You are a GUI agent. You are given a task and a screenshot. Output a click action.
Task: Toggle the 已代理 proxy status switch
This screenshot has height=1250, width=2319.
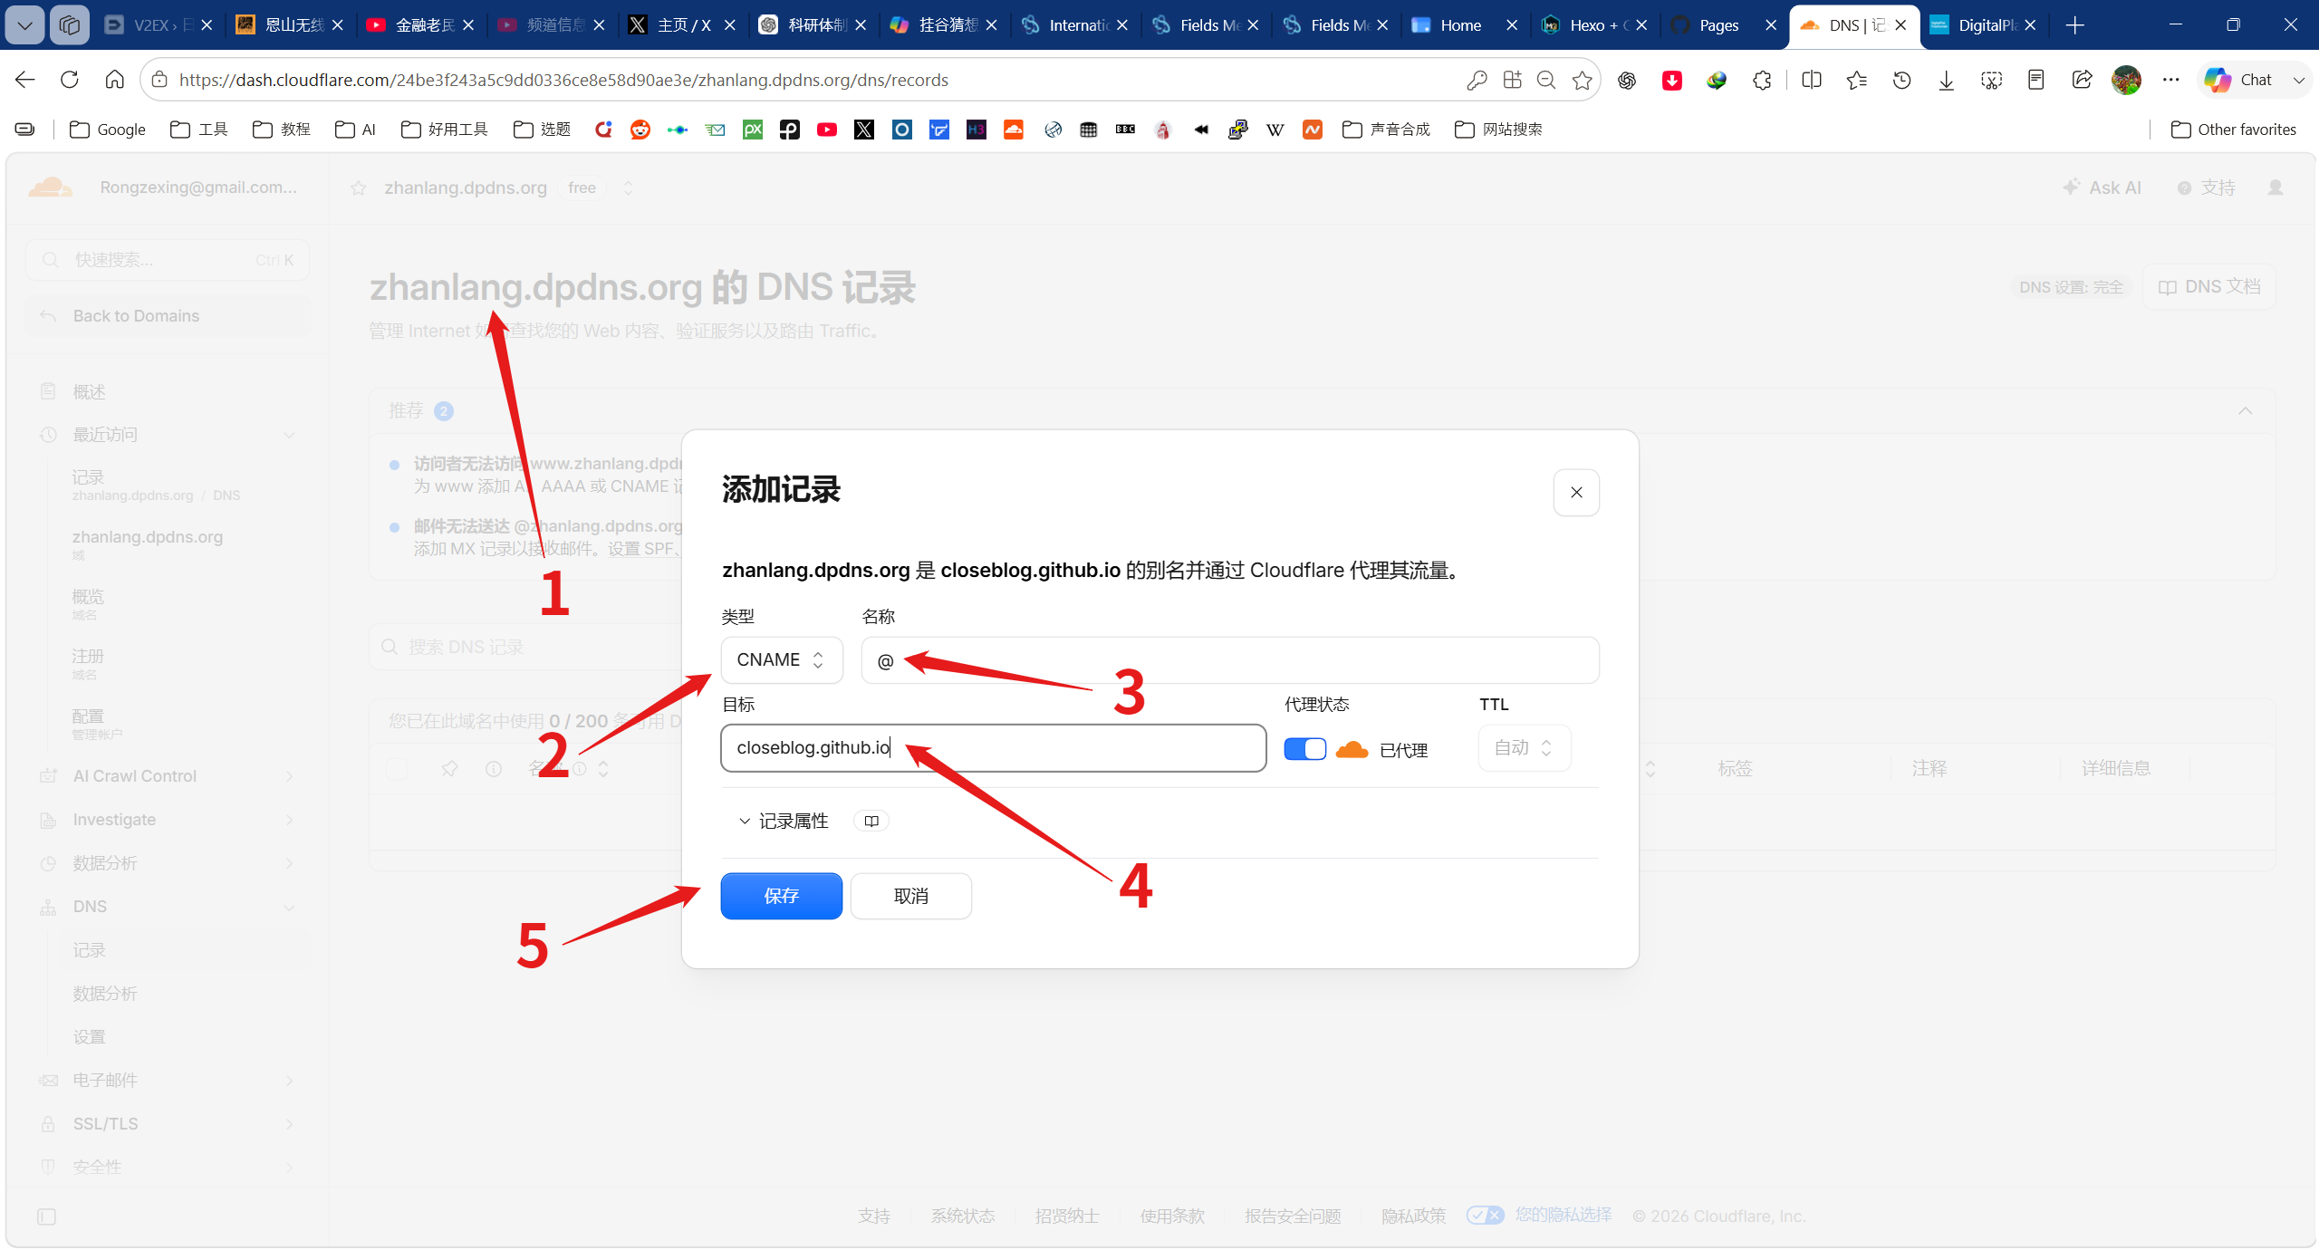(x=1304, y=749)
